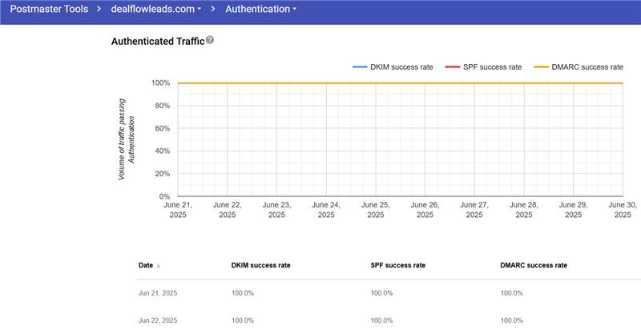Select the DKIM success rate column header
641x330 pixels.
(262, 265)
